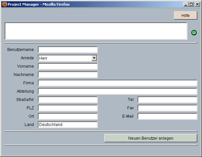Click the Fax text field
Image resolution: width=202 pixels, height=157 pixels.
pyautogui.click(x=167, y=108)
